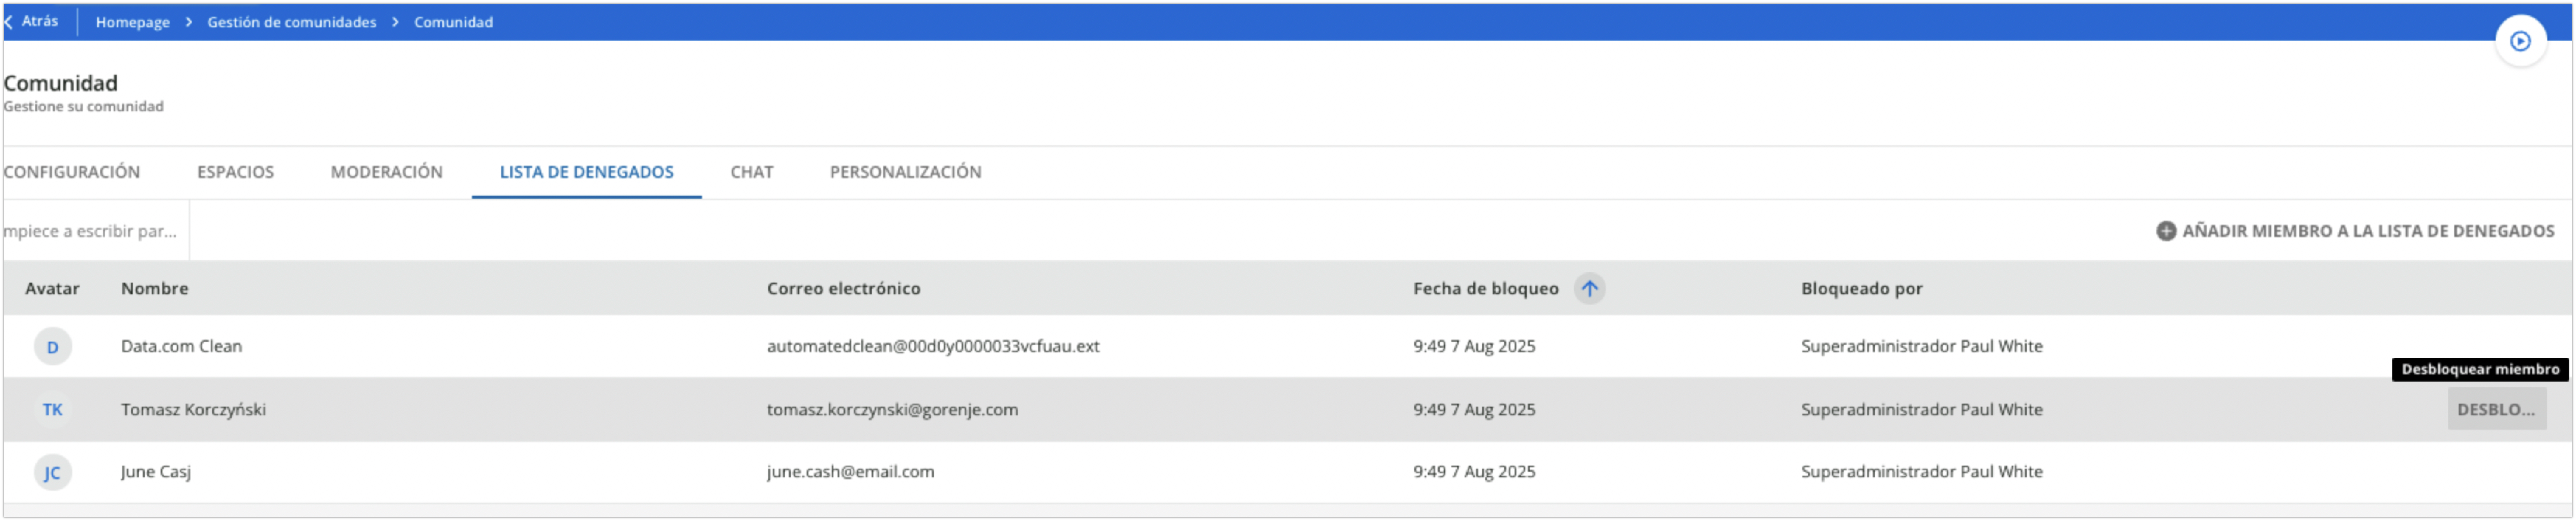The height and width of the screenshot is (521, 2576).
Task: Click Añadir miembro a la lista de denegados
Action: tap(2367, 231)
